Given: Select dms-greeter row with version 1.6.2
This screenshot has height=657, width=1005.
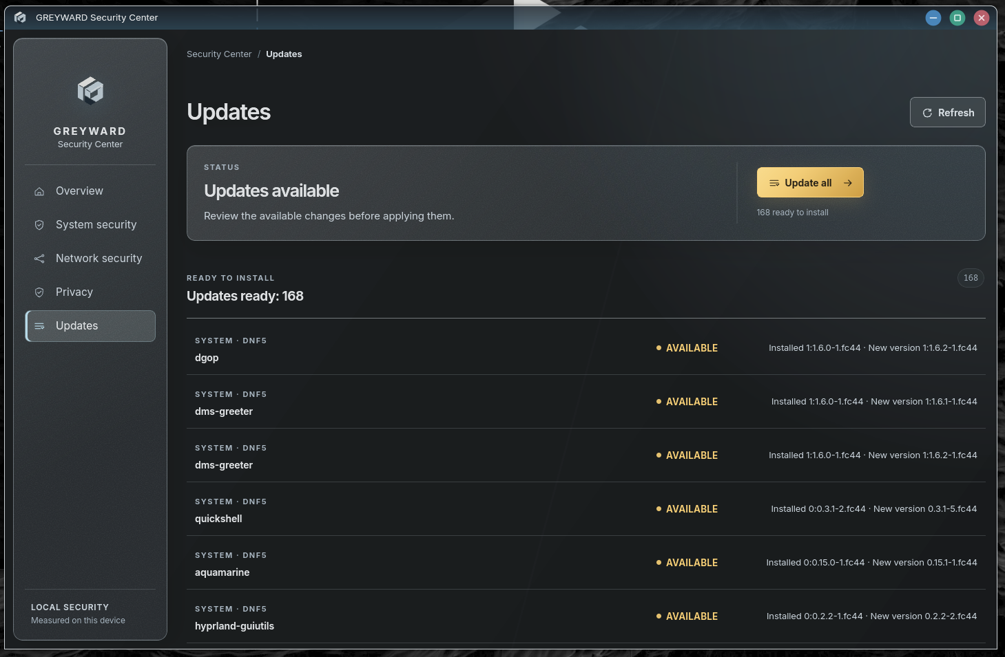Looking at the screenshot, I should tap(586, 455).
